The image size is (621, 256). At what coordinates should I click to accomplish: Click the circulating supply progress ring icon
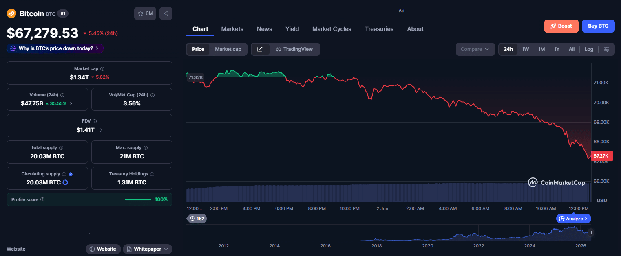65,182
